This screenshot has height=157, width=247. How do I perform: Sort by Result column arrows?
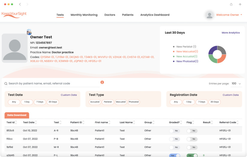[212, 122]
